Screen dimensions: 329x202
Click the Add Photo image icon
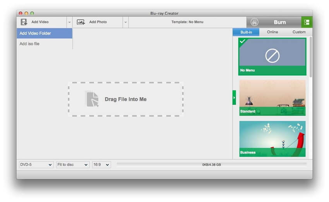tap(81, 22)
